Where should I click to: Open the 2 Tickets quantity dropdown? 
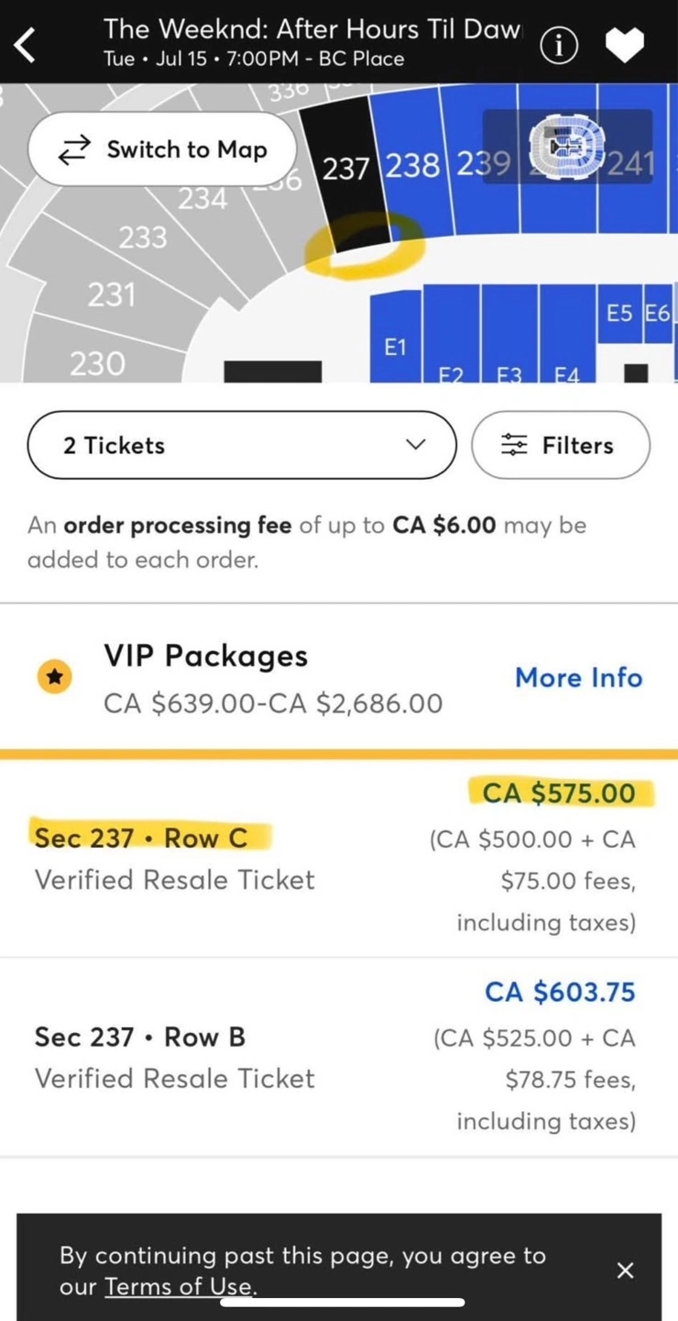pos(242,445)
